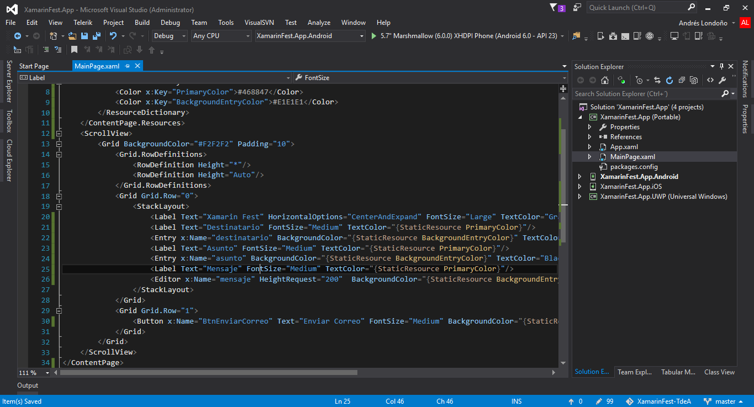The image size is (754, 407).
Task: Click the editor split handle above the scrollbar
Action: [x=563, y=88]
